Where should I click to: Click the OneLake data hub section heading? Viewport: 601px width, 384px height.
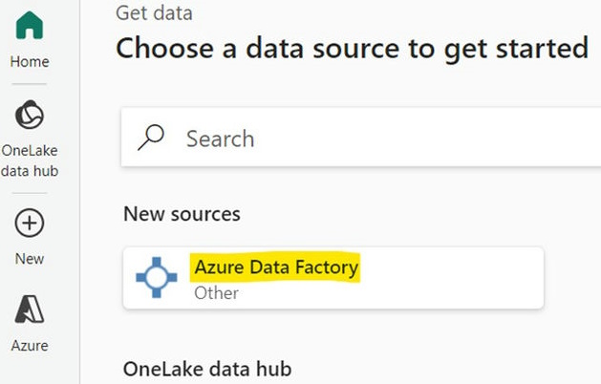coord(207,369)
